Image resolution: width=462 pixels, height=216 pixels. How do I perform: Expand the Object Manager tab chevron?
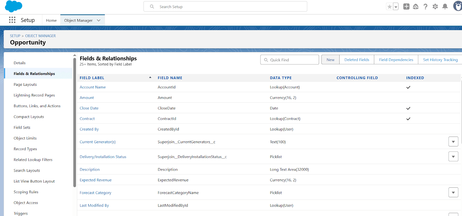coord(99,20)
